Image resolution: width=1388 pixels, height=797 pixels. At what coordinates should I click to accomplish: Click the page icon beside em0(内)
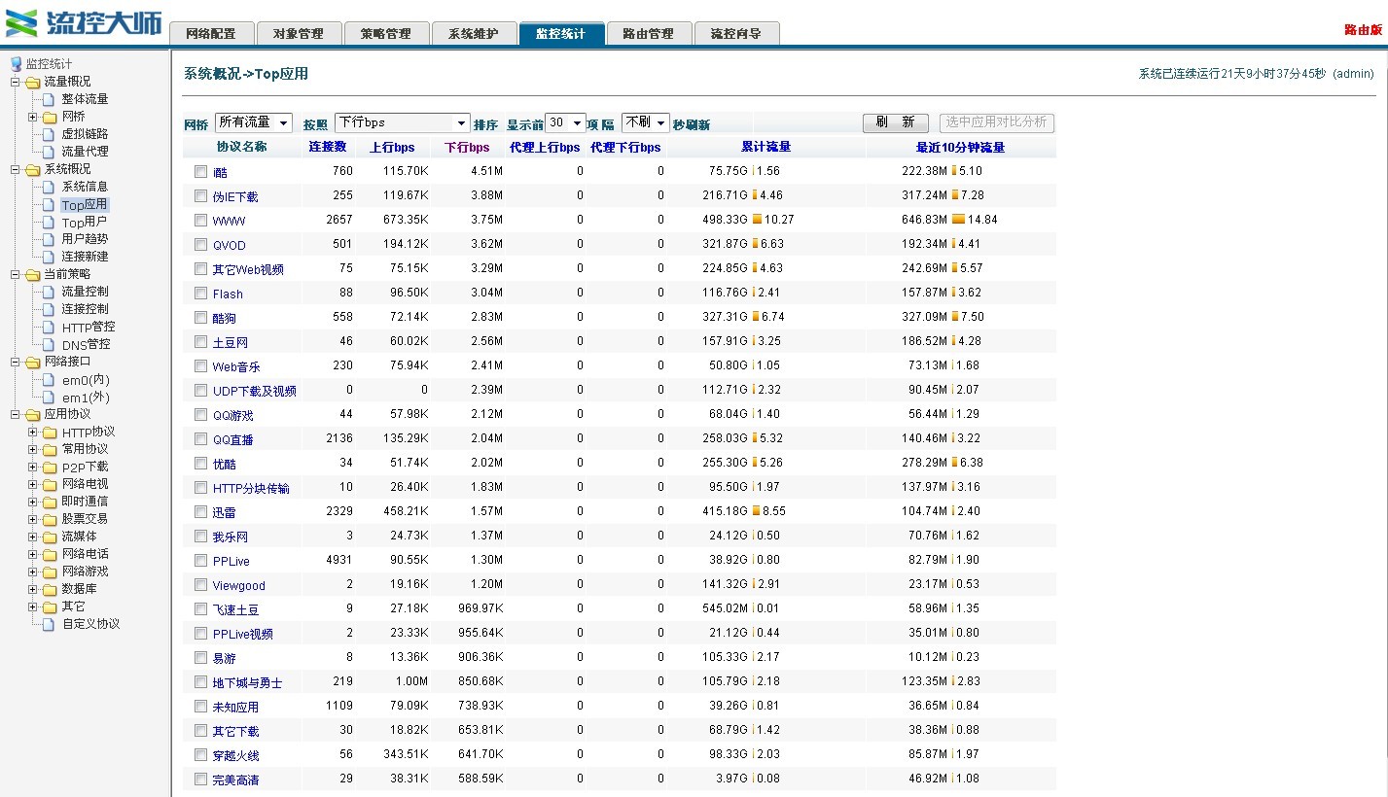point(50,380)
